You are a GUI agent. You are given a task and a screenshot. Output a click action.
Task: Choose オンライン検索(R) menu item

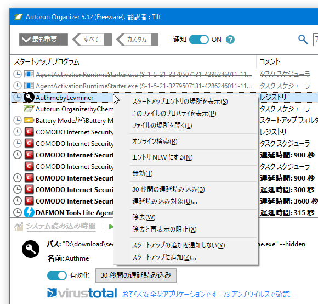coord(155,142)
